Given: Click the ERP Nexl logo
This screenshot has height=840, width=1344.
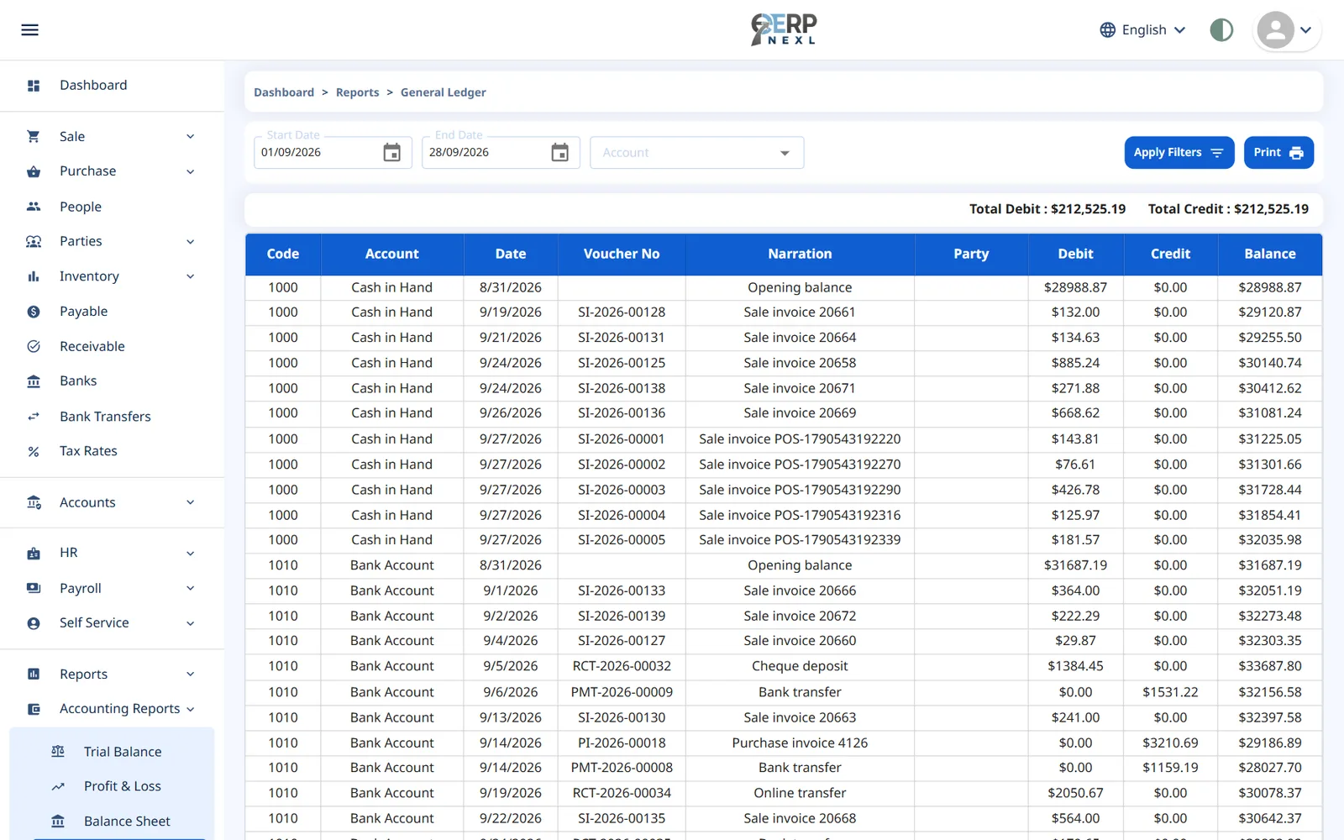Looking at the screenshot, I should coord(784,29).
